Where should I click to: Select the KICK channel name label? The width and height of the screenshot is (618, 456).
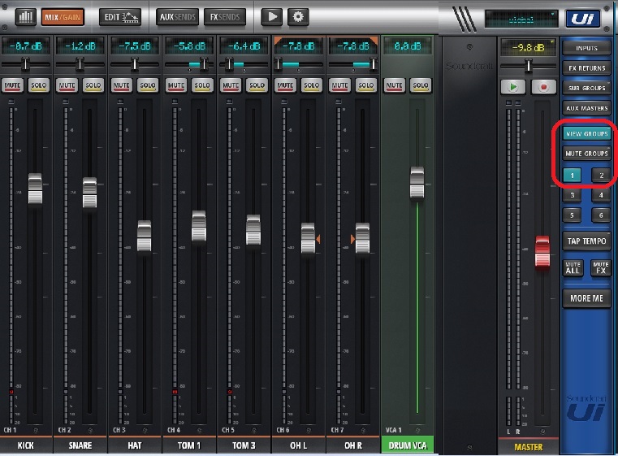click(x=26, y=445)
